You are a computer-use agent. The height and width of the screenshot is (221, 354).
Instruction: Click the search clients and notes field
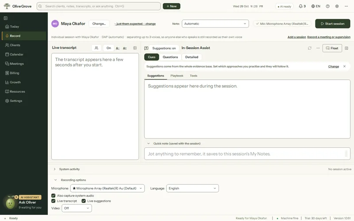(99, 6)
